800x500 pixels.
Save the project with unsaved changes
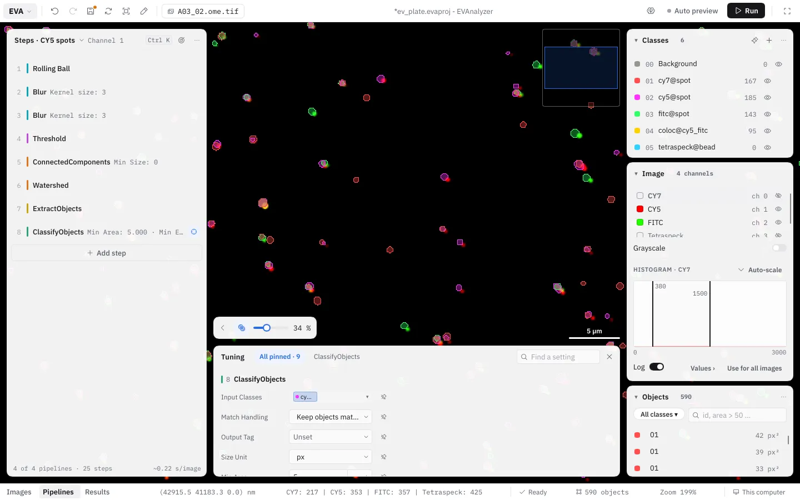point(91,11)
